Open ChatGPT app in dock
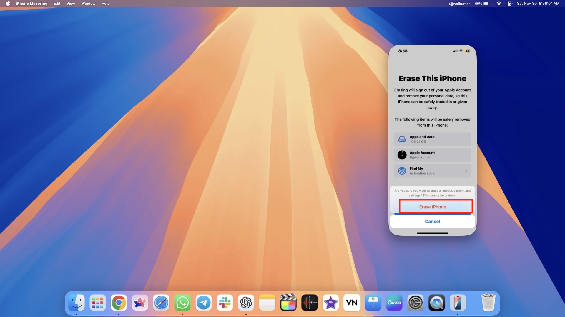 coord(246,303)
